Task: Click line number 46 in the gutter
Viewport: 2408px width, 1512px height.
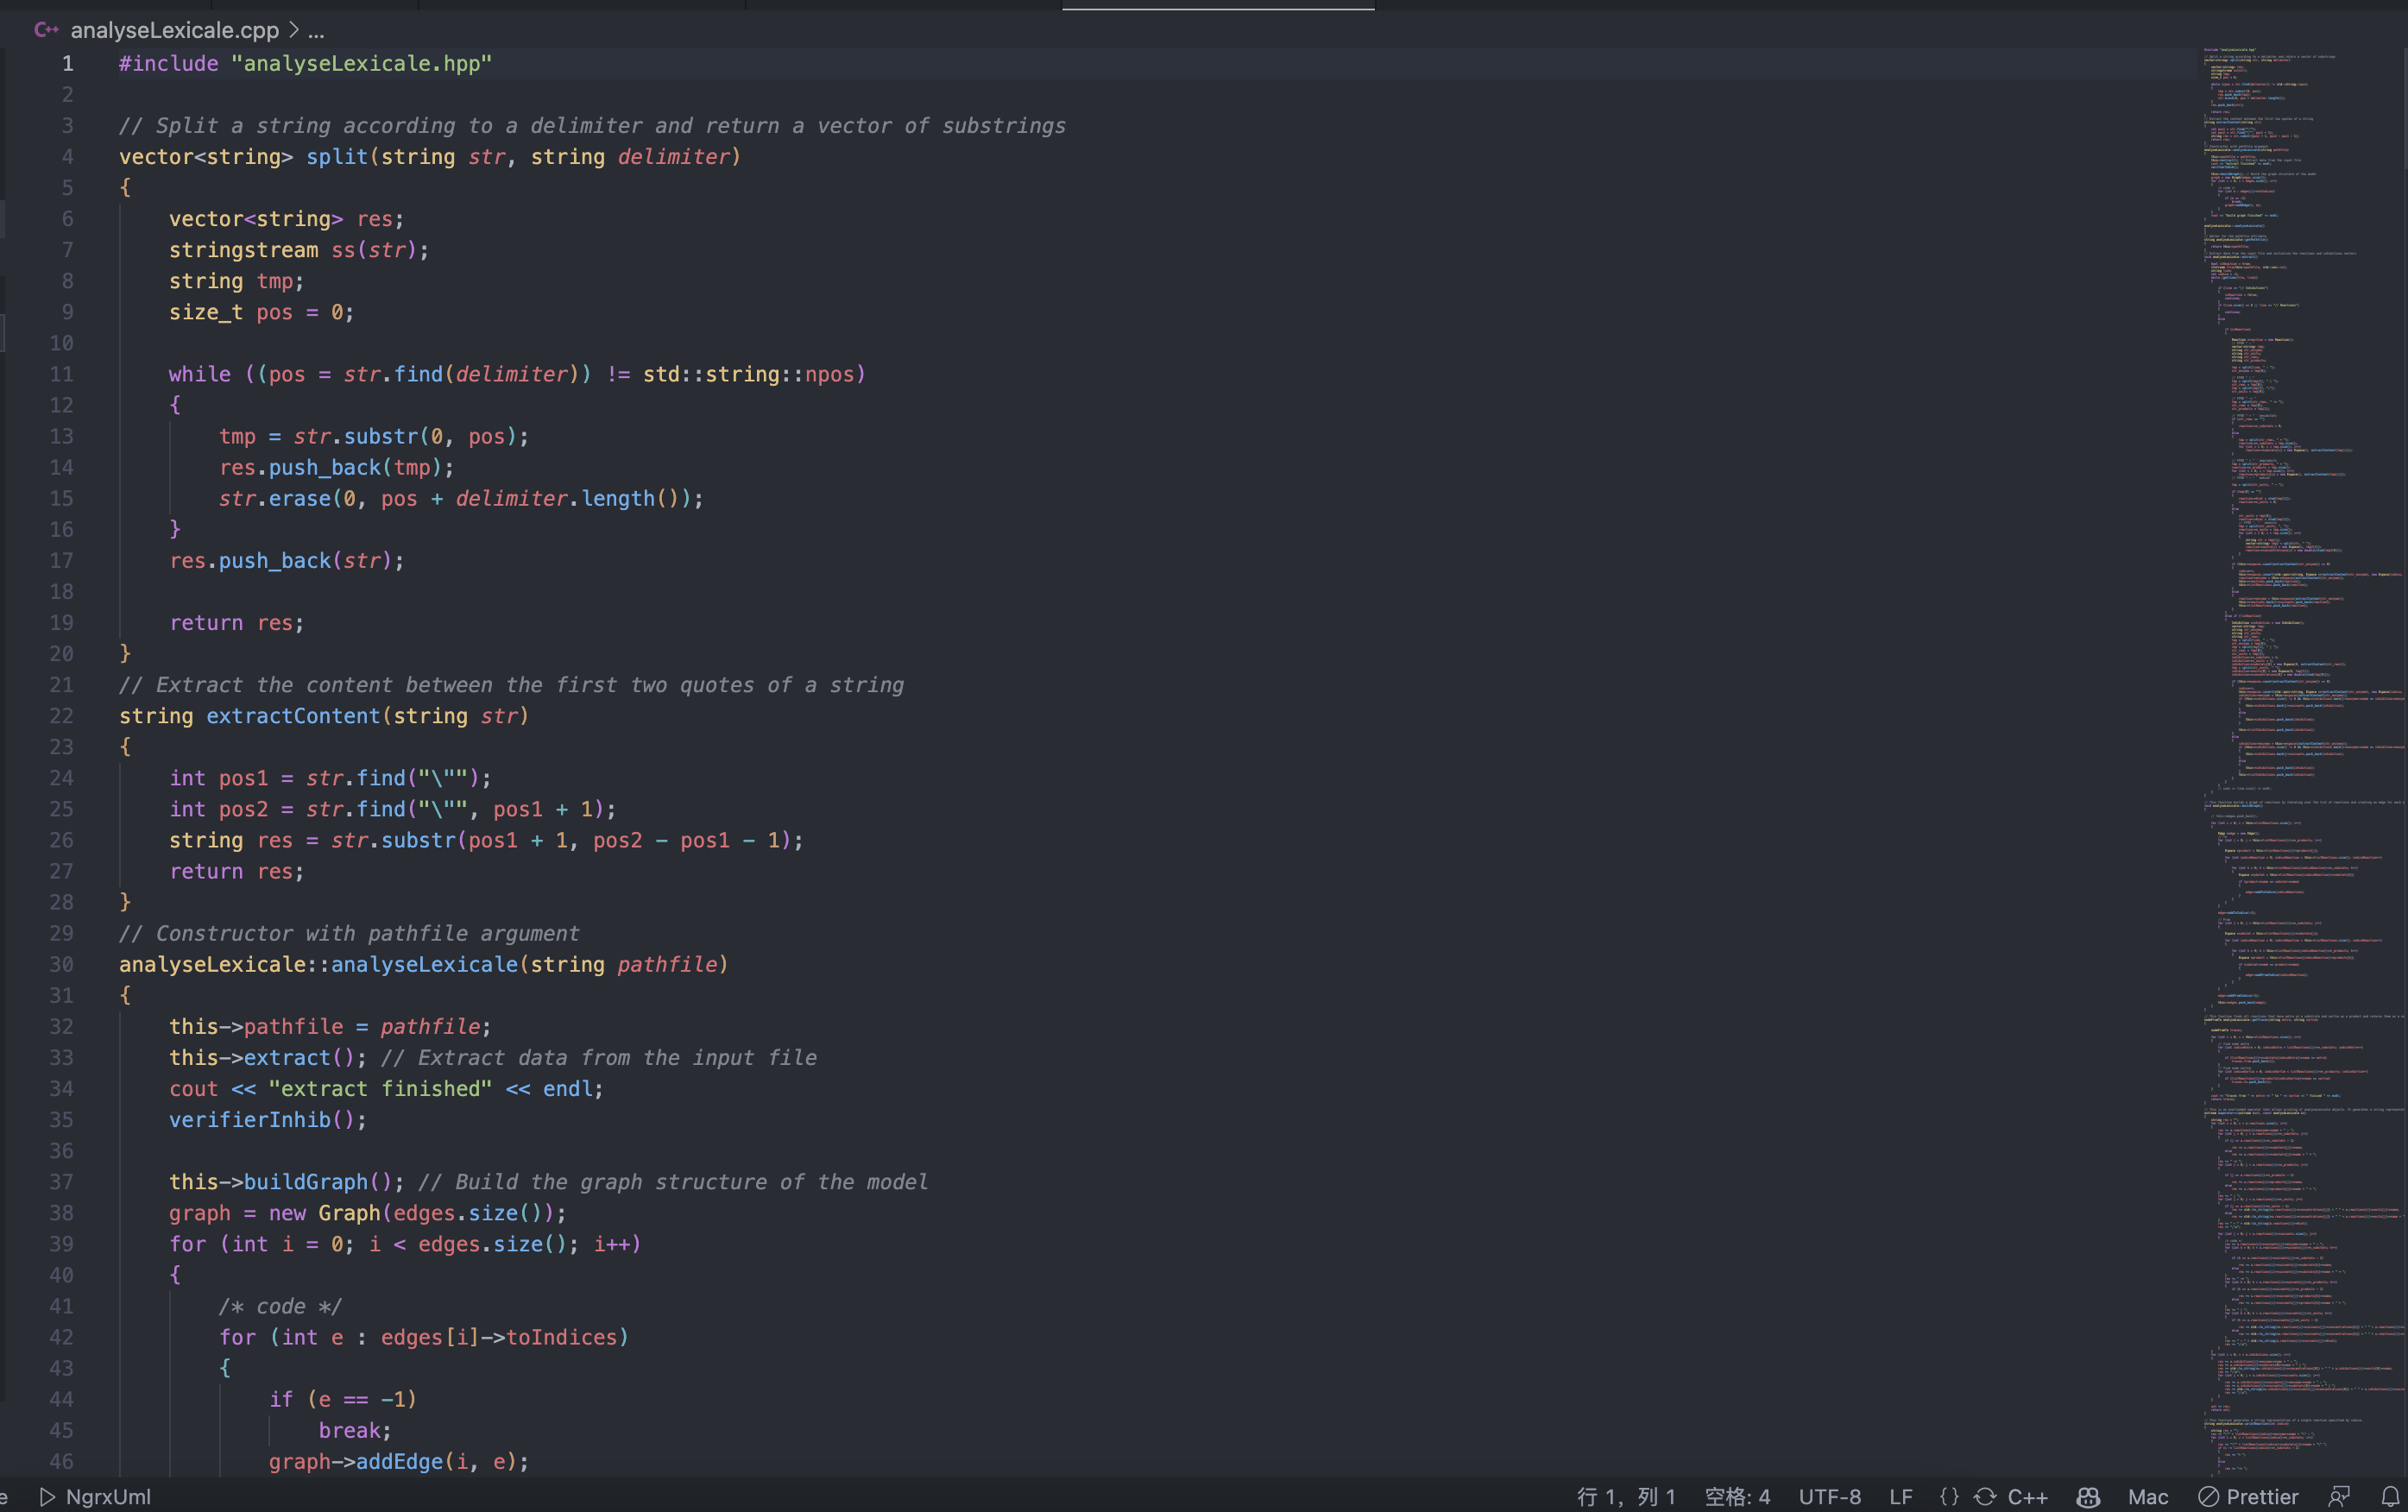Action: pyautogui.click(x=61, y=1461)
